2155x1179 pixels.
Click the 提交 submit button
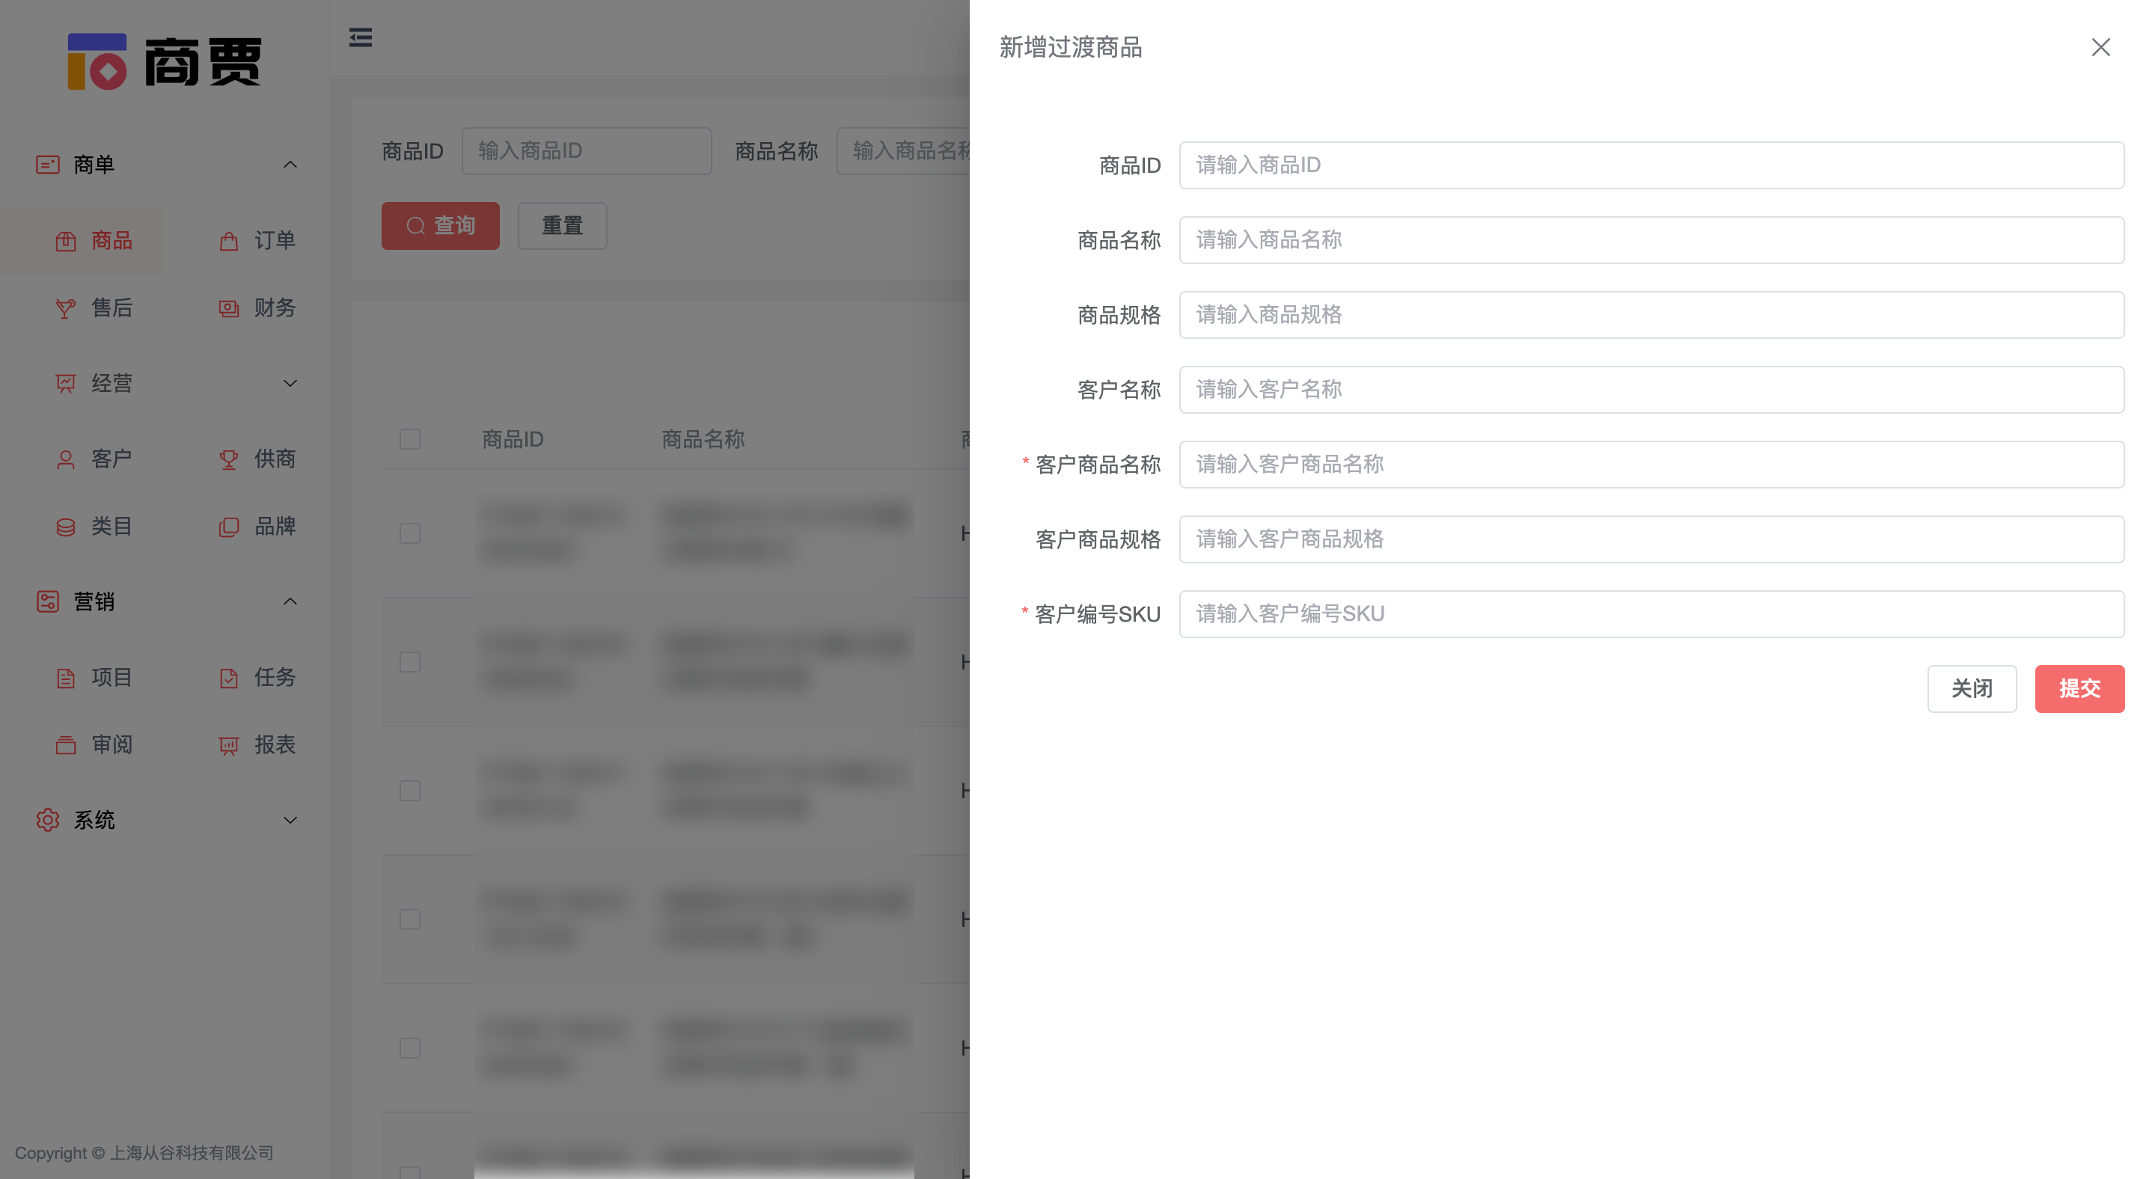click(2079, 689)
